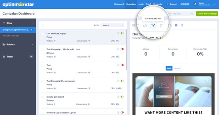Toggle off the Our Services popup campaign
Viewport: 219px width, 115px height.
(122, 33)
